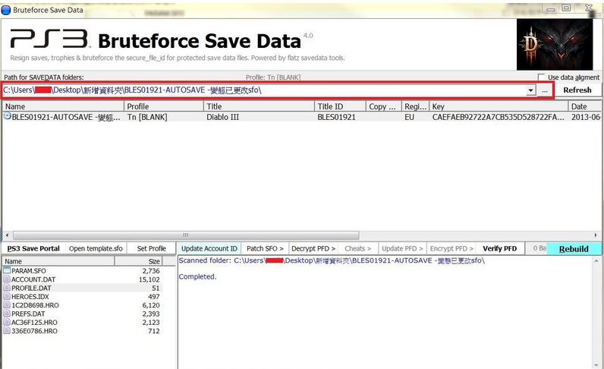Click the Diablo III save entry icon
The image size is (604, 369).
[8, 117]
